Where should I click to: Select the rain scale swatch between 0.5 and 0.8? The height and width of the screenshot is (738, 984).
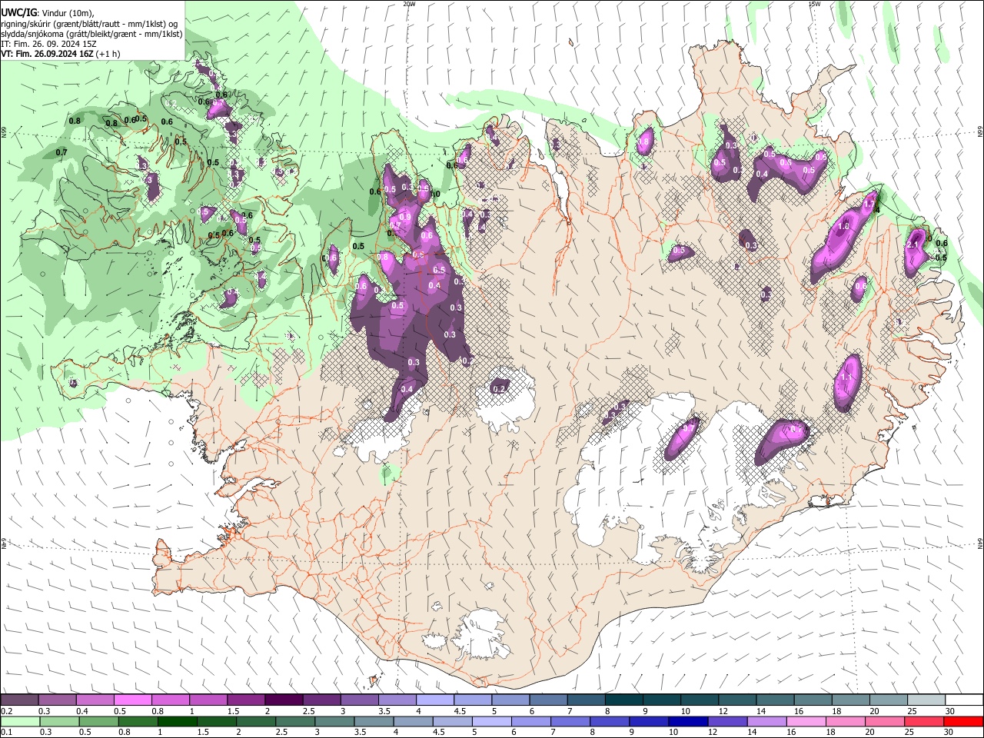tap(98, 721)
